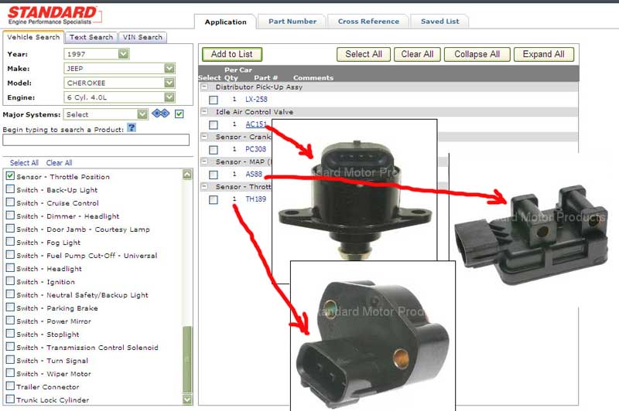Collapse the Distributor Pick-Up Assy group

(206, 87)
